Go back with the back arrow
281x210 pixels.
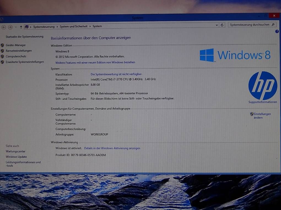[4, 27]
